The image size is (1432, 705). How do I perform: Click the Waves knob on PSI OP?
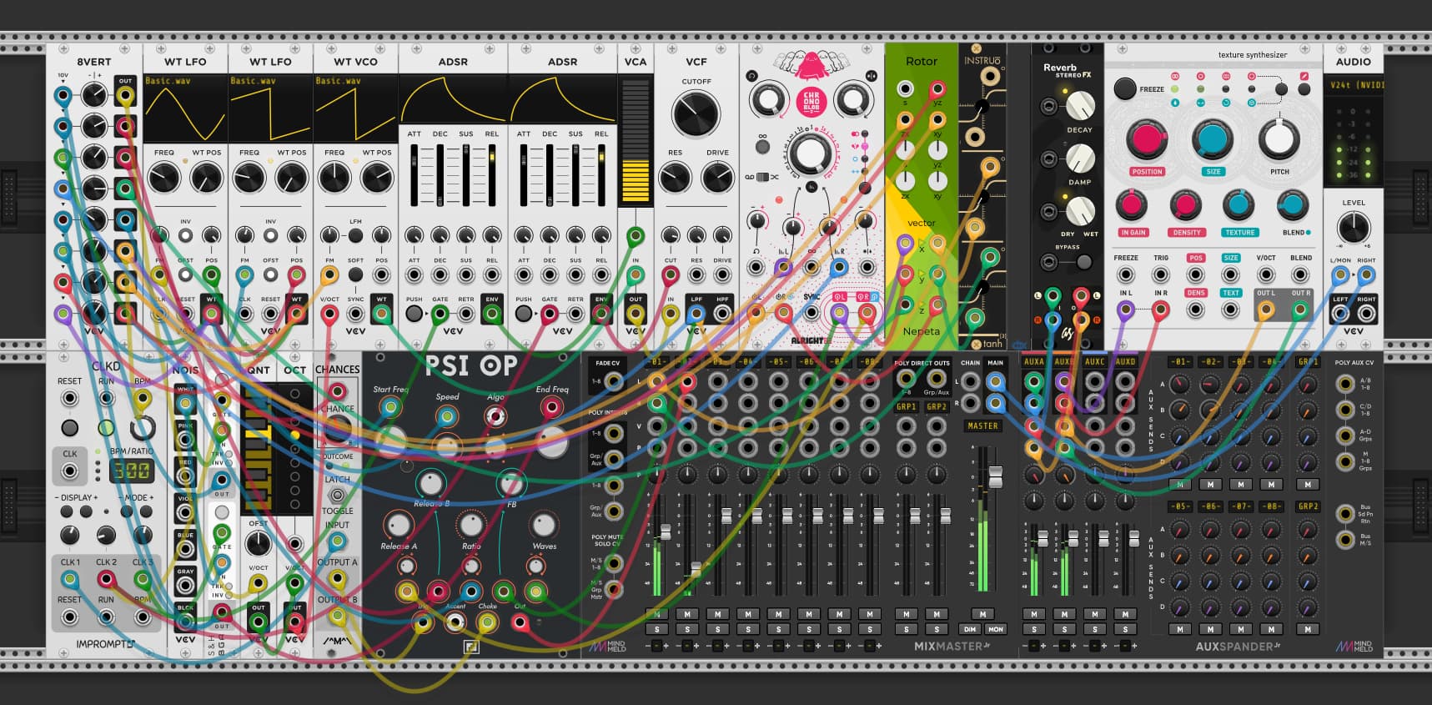[x=543, y=525]
